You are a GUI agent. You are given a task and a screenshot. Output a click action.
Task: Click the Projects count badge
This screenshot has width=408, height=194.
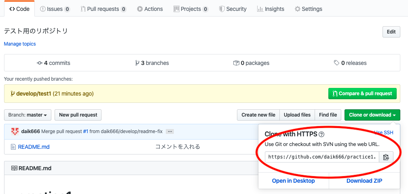point(205,9)
